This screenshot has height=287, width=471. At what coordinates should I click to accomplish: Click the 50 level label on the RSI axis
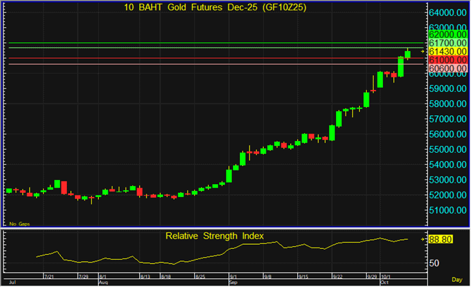coord(434,262)
